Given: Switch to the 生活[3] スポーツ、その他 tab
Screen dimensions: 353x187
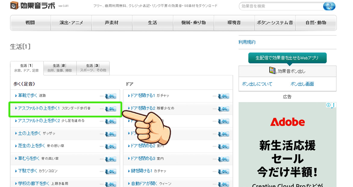Looking at the screenshot, I should click(93, 68).
